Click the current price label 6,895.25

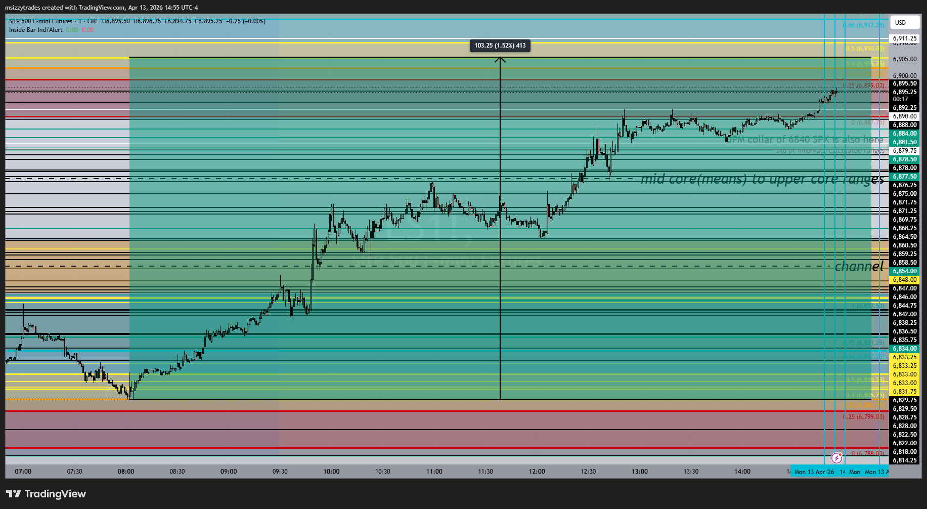pos(904,92)
